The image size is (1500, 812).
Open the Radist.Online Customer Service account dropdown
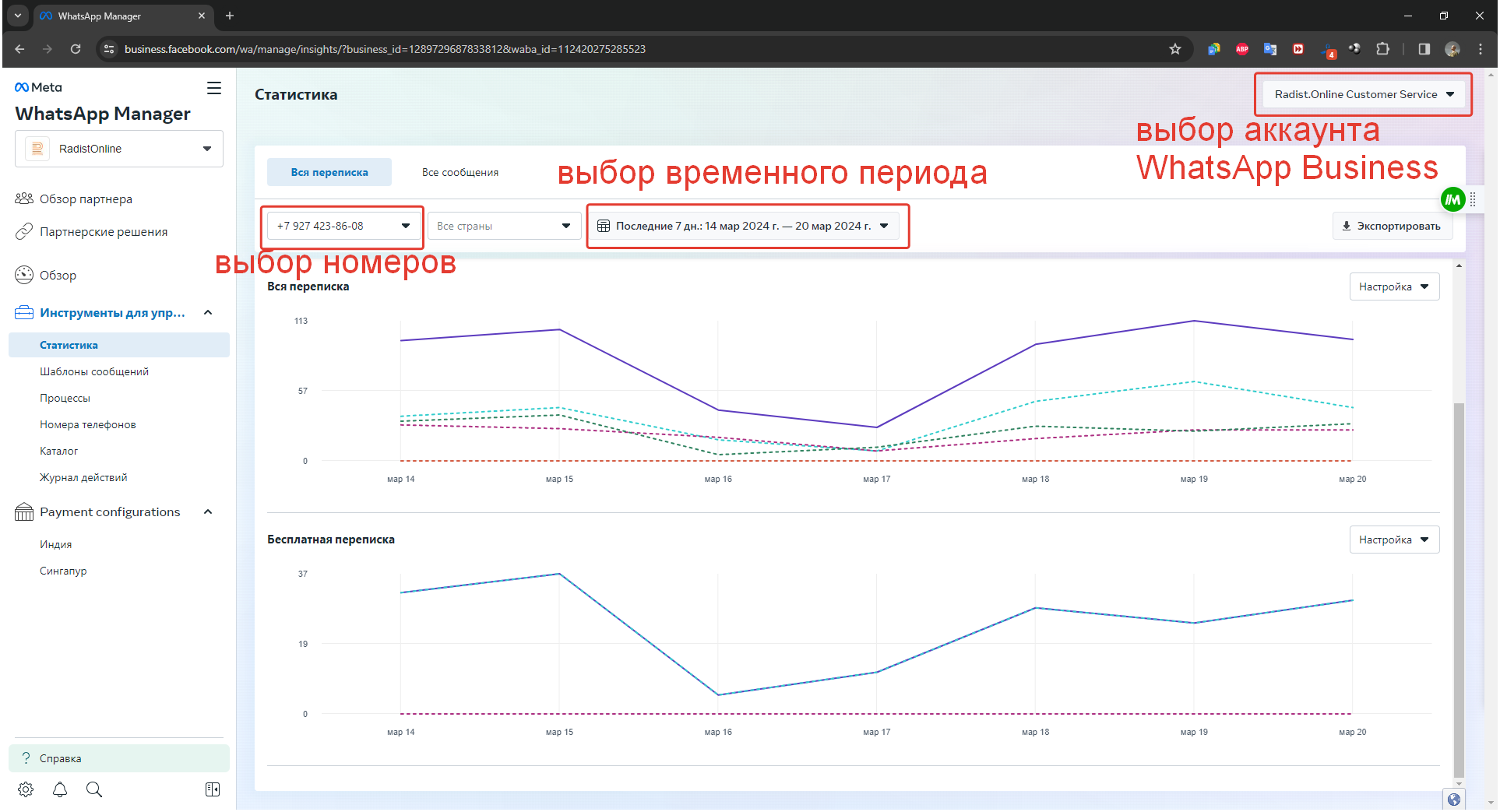click(1363, 94)
